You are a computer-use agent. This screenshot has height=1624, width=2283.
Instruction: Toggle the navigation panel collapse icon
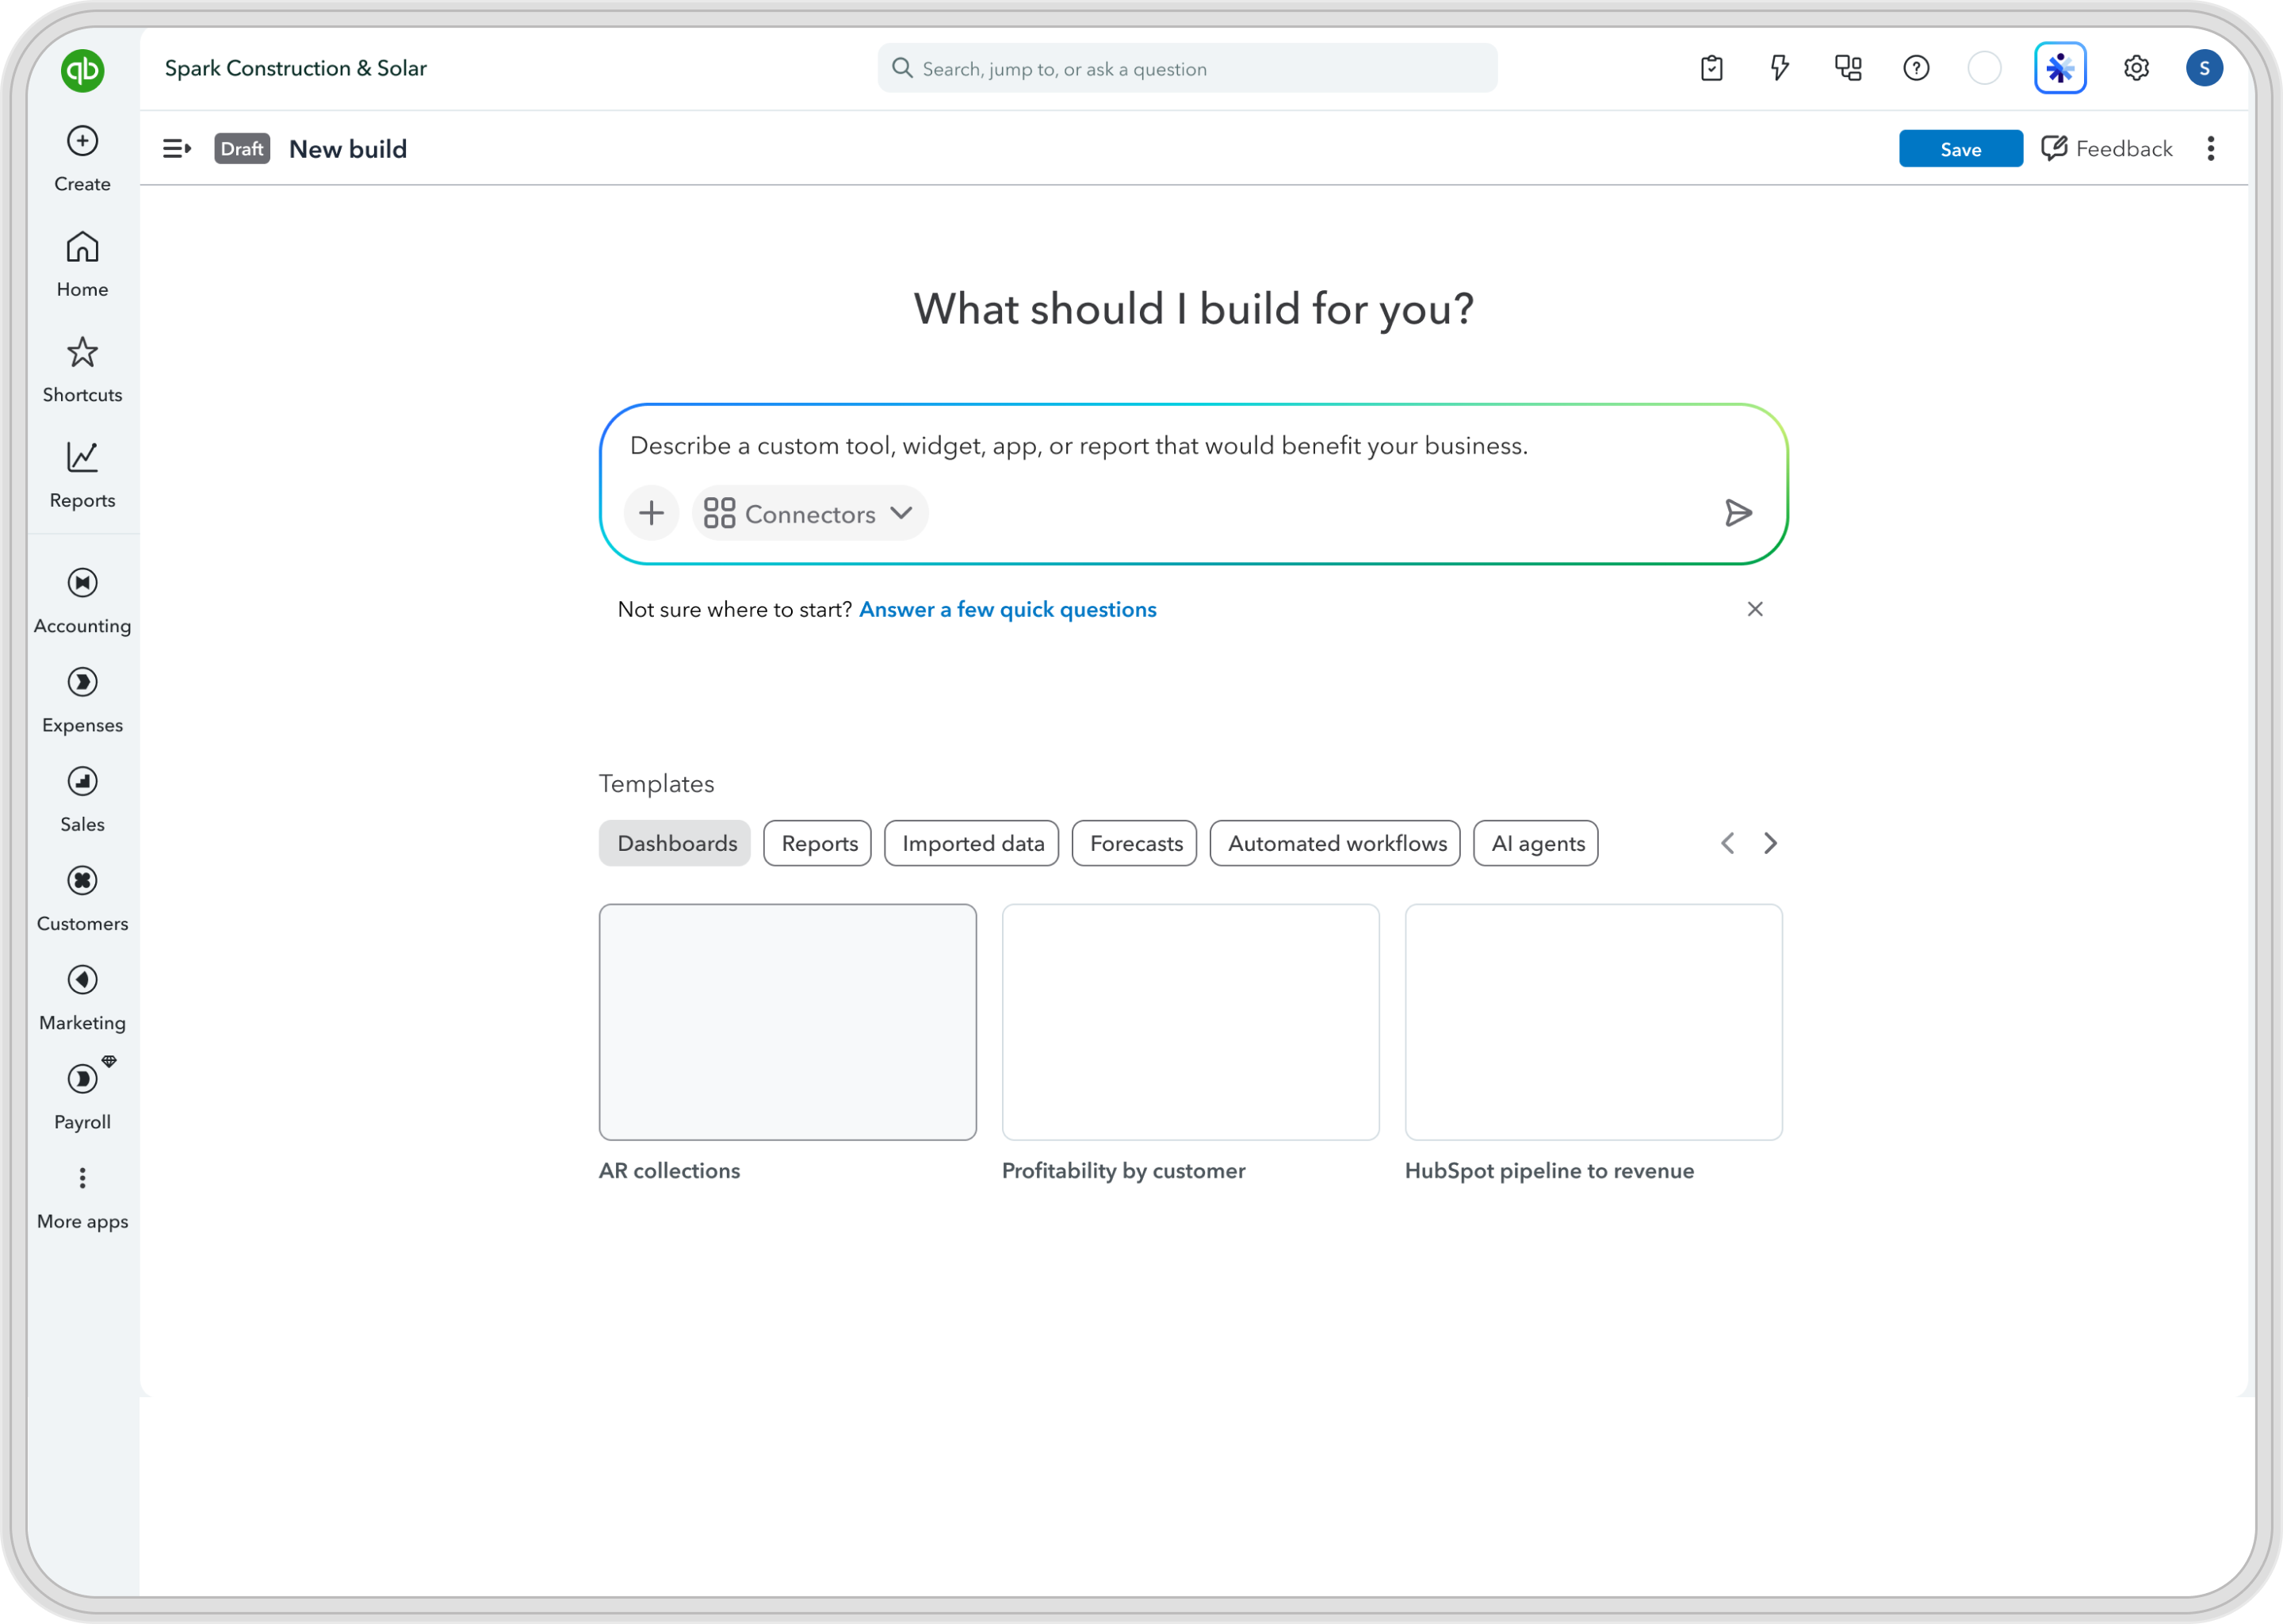(x=177, y=149)
